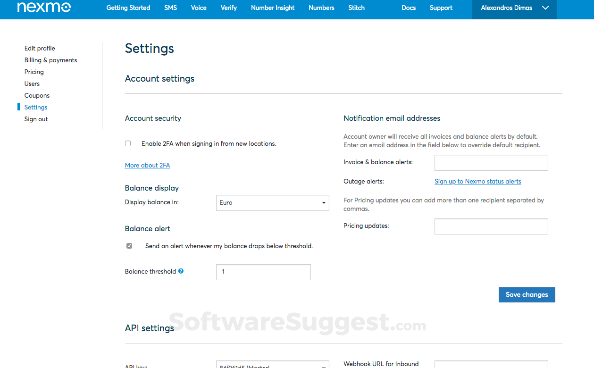This screenshot has width=594, height=368.
Task: Select Sign out from sidebar
Action: [35, 119]
